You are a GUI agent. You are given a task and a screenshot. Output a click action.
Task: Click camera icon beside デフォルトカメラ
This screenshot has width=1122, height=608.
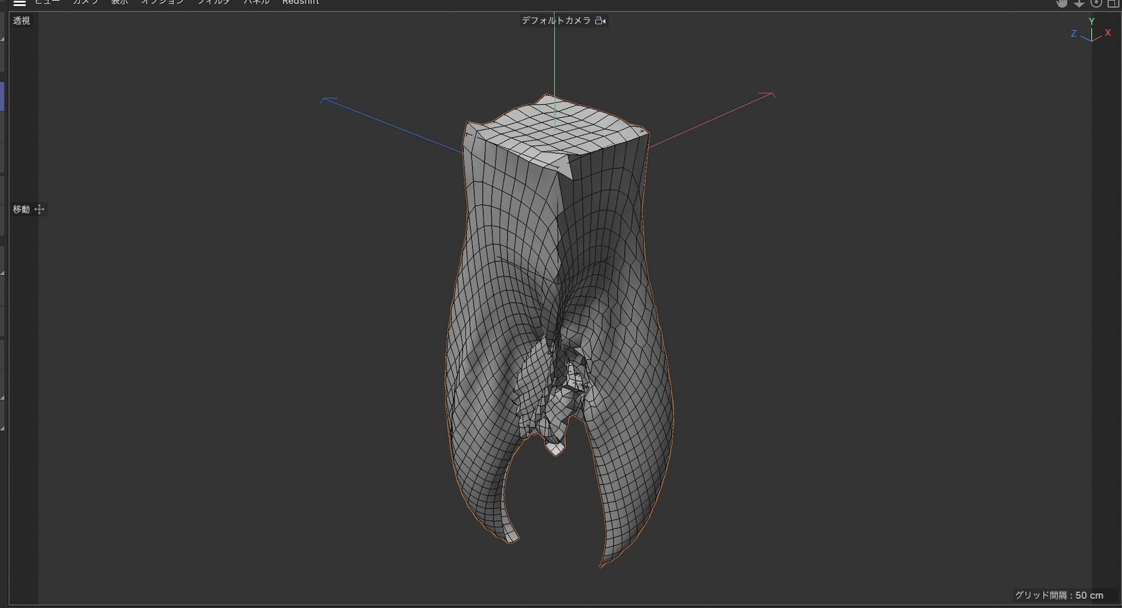[x=600, y=21]
